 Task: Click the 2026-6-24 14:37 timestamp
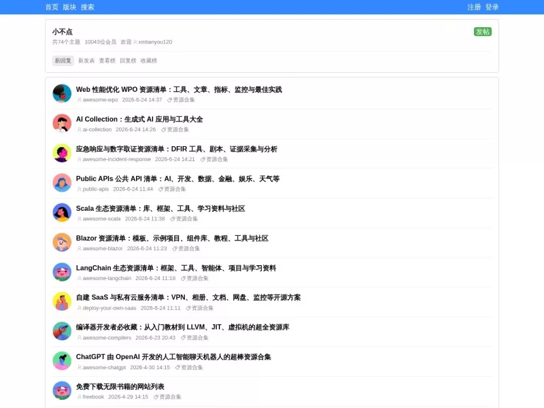[142, 100]
